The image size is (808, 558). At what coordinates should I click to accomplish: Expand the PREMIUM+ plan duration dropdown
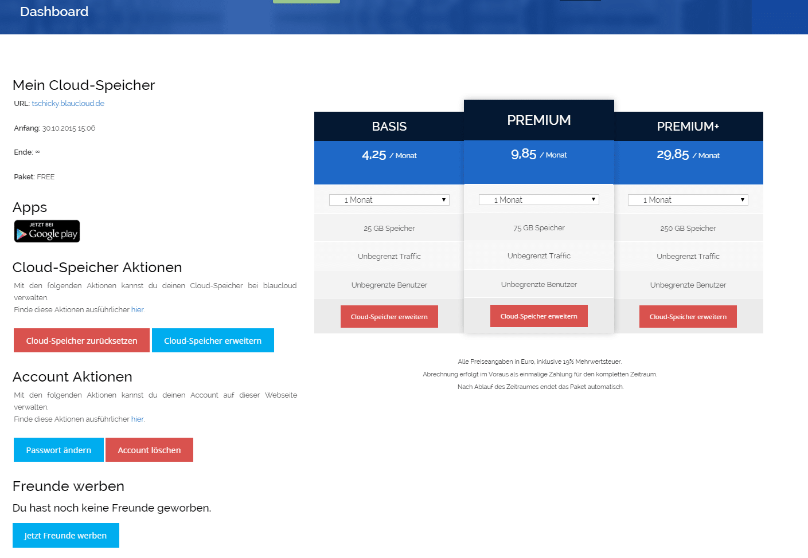point(688,200)
